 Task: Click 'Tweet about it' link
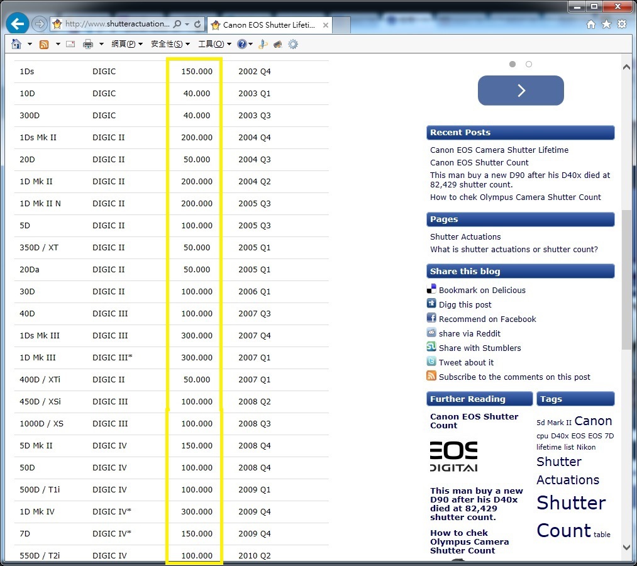click(x=467, y=362)
